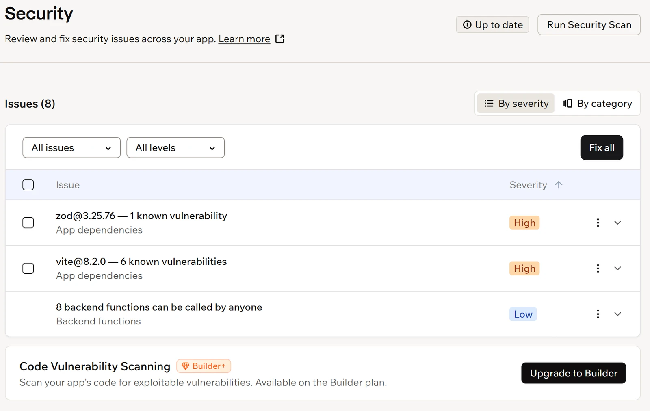Click the Up to date status button
650x411 pixels.
pyautogui.click(x=492, y=25)
